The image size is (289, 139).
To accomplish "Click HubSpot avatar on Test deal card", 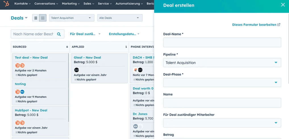I will pos(17,65).
